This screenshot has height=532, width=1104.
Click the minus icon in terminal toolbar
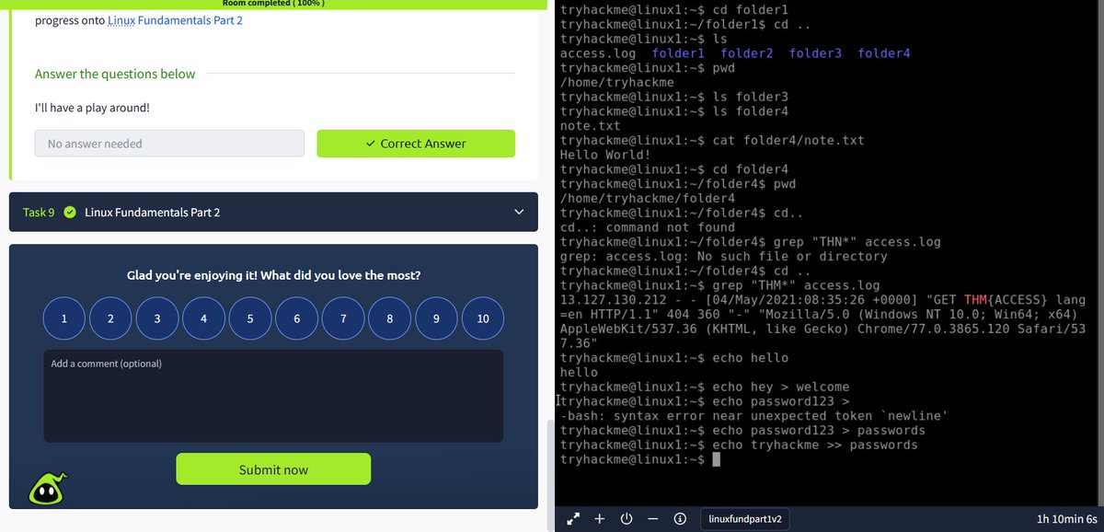tap(653, 519)
